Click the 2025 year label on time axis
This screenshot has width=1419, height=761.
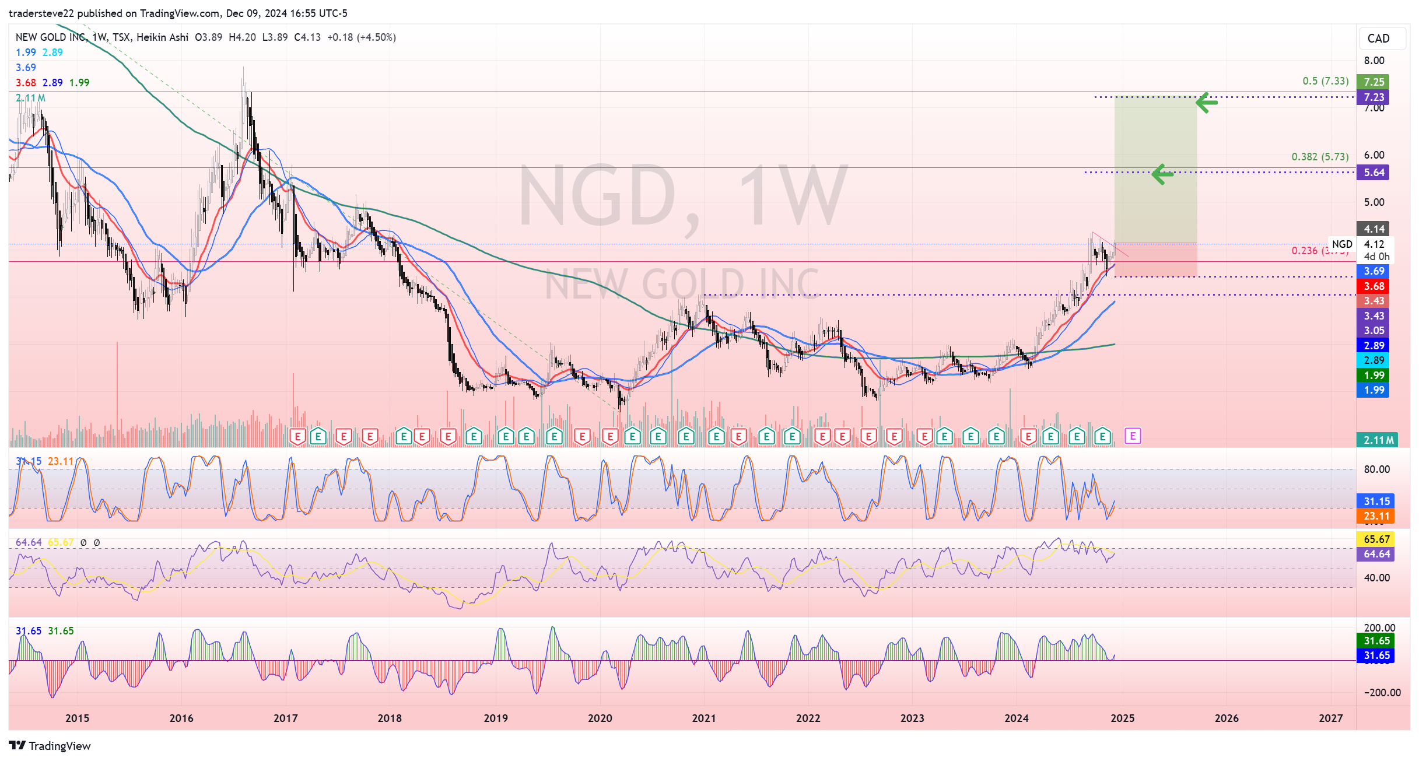click(1123, 718)
